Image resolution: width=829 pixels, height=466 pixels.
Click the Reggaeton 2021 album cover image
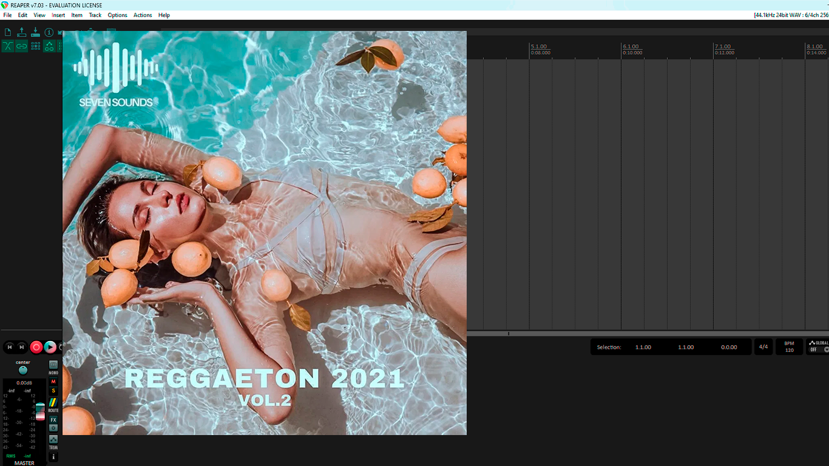pos(265,233)
